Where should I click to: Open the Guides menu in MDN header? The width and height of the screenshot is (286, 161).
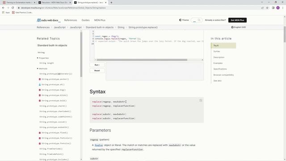tap(85, 20)
